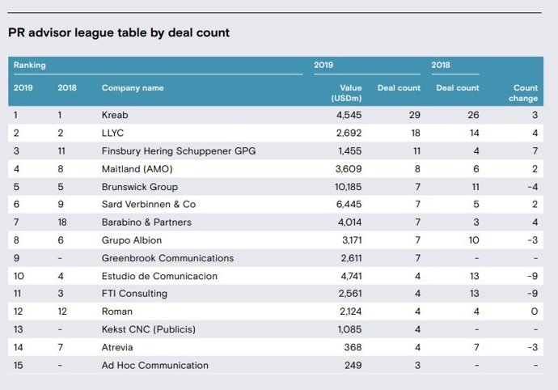
Task: Click the 'Value (USDm)' column header
Action: [346, 93]
